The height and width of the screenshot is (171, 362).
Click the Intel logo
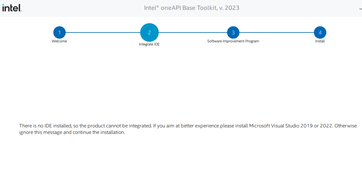pyautogui.click(x=12, y=8)
